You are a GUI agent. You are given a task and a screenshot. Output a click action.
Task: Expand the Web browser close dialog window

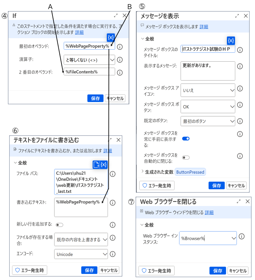239,201
